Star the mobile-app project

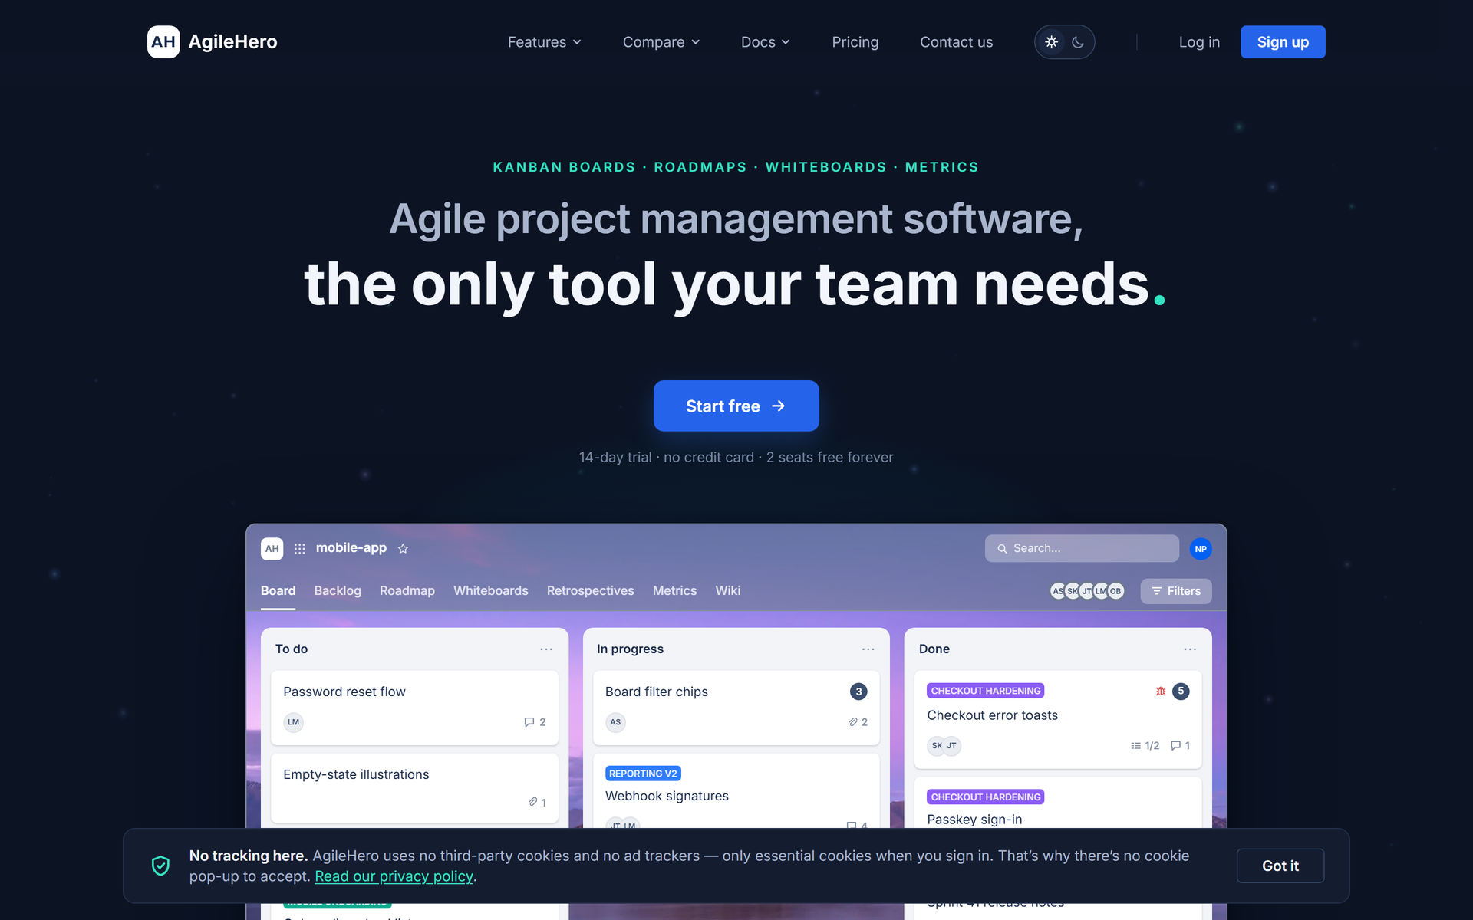pyautogui.click(x=403, y=549)
